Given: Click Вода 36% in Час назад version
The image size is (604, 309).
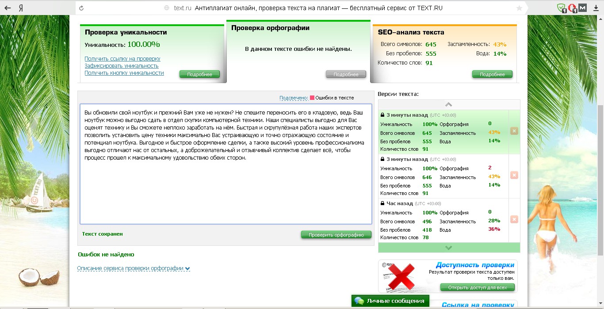Looking at the screenshot, I should point(494,229).
